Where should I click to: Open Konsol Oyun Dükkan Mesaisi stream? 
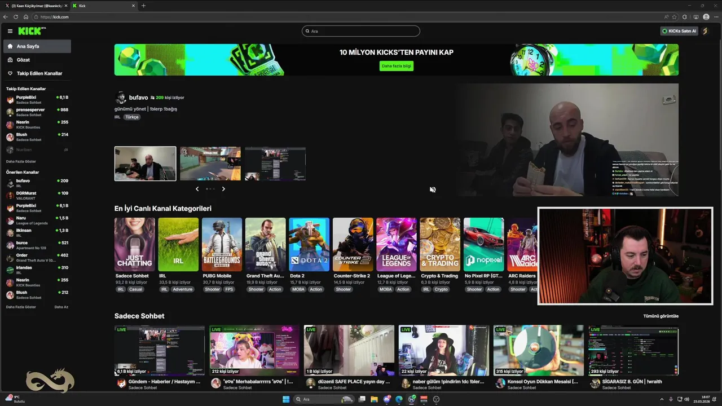(539, 350)
